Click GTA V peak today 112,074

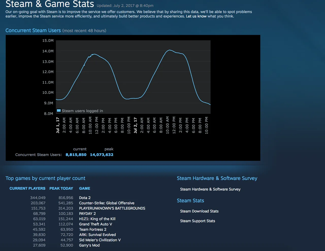pyautogui.click(x=66, y=224)
